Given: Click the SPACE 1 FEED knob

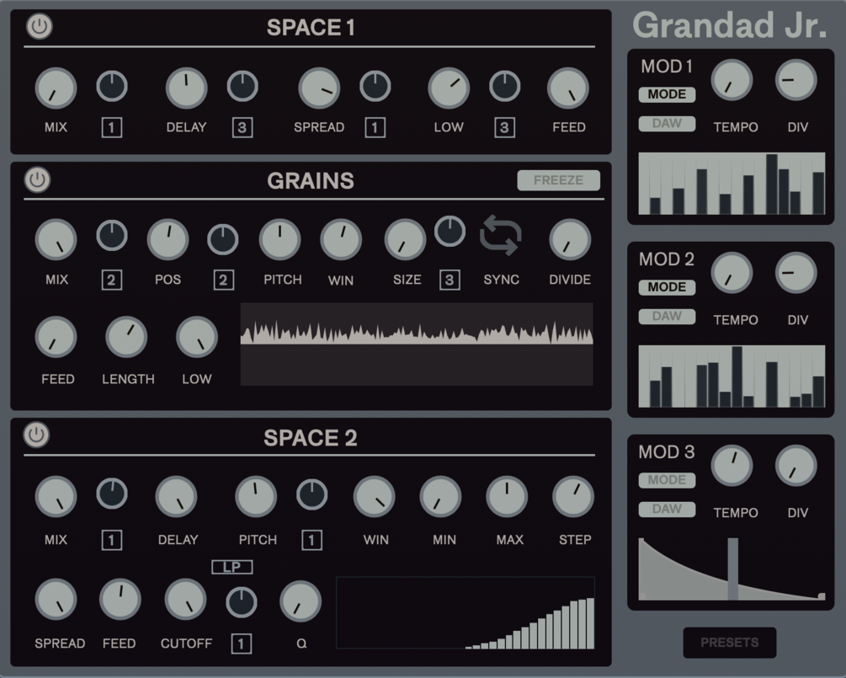Looking at the screenshot, I should click(568, 88).
